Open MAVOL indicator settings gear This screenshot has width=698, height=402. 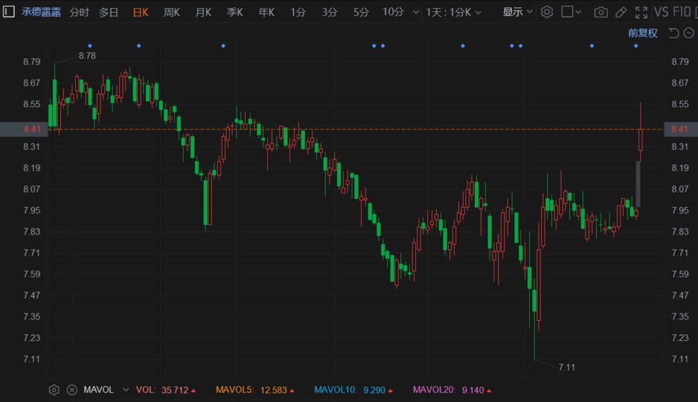click(x=54, y=390)
